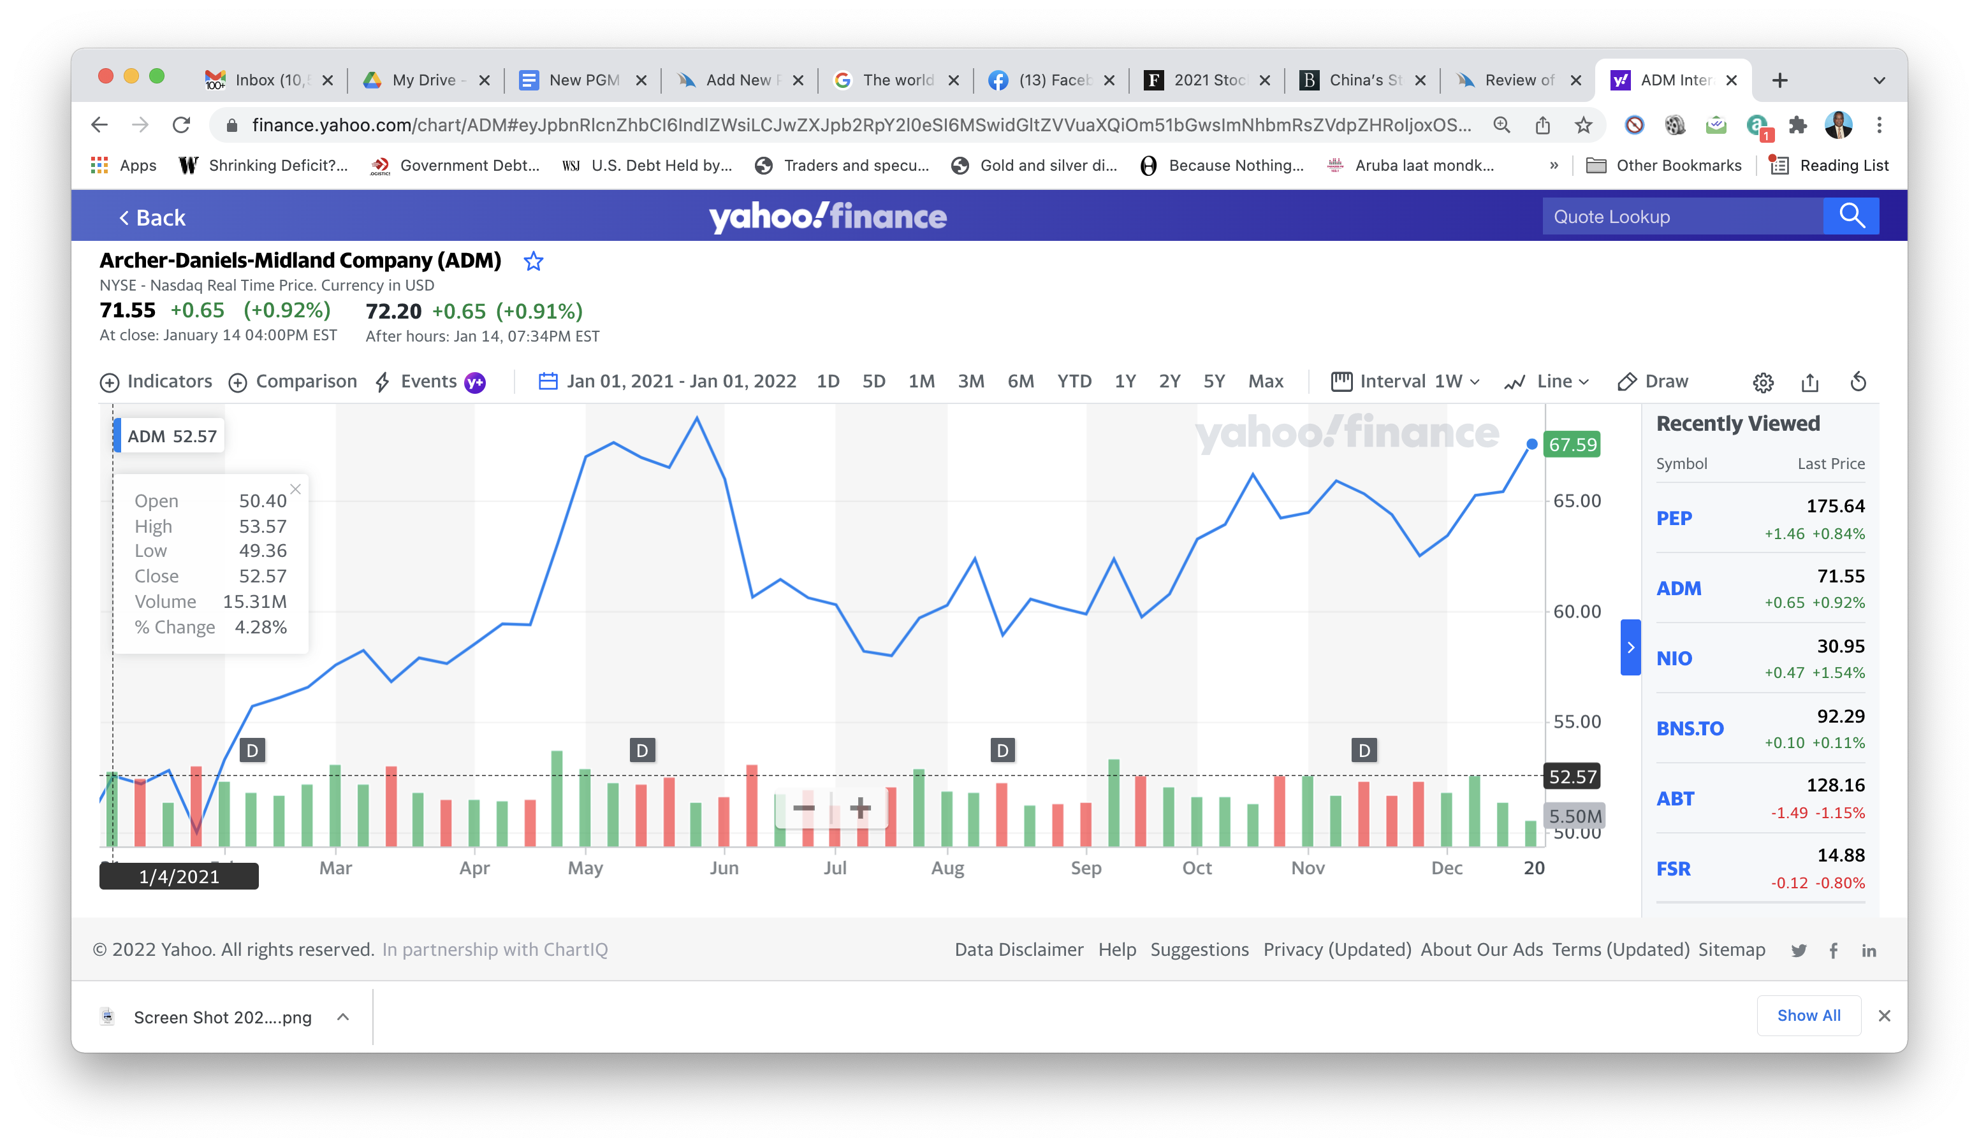Select the 3M range
1979x1147 pixels.
pyautogui.click(x=970, y=382)
